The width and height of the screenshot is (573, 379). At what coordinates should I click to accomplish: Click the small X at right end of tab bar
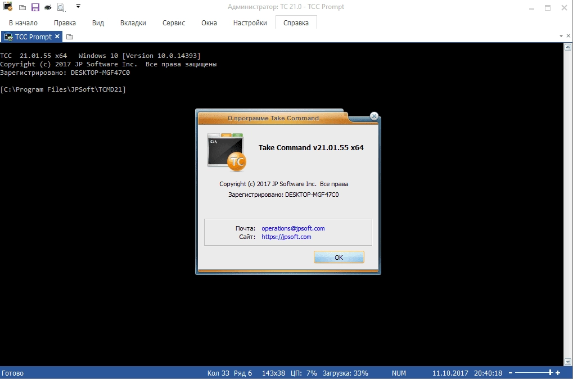coord(569,36)
